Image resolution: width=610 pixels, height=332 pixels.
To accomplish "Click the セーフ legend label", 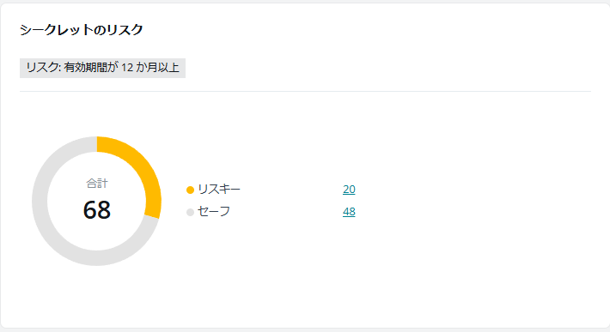I will (x=214, y=212).
